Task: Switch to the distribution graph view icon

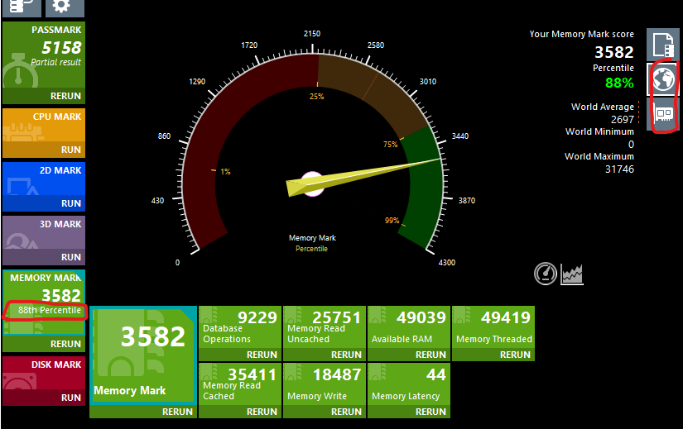Action: (572, 274)
